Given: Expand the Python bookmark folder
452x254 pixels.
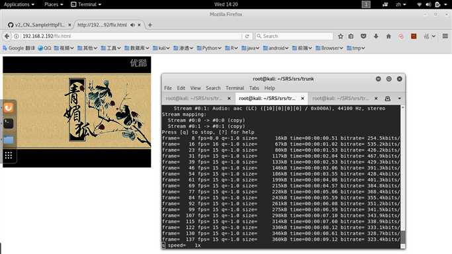Looking at the screenshot, I should click(x=209, y=48).
